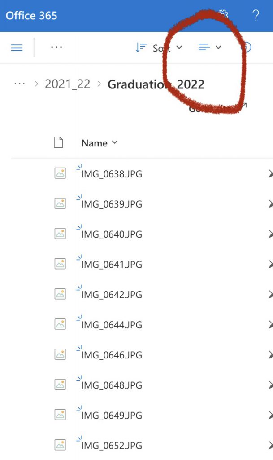Open the Help question mark icon
Image resolution: width=273 pixels, height=460 pixels.
pyautogui.click(x=256, y=15)
